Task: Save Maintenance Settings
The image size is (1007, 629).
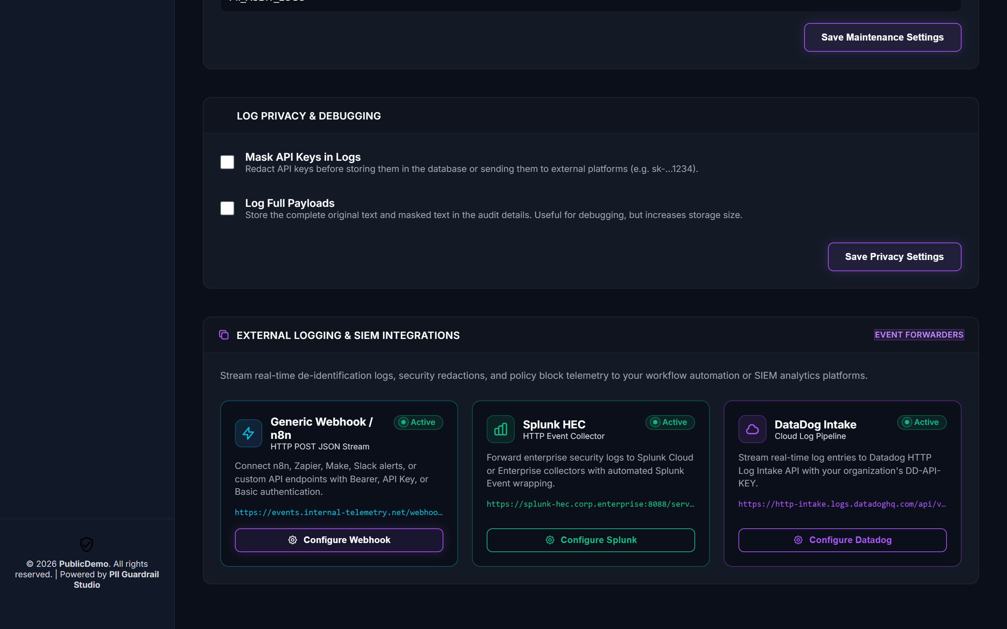Action: (883, 37)
